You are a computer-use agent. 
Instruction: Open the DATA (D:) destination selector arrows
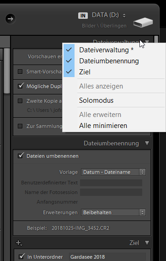coord(124,16)
